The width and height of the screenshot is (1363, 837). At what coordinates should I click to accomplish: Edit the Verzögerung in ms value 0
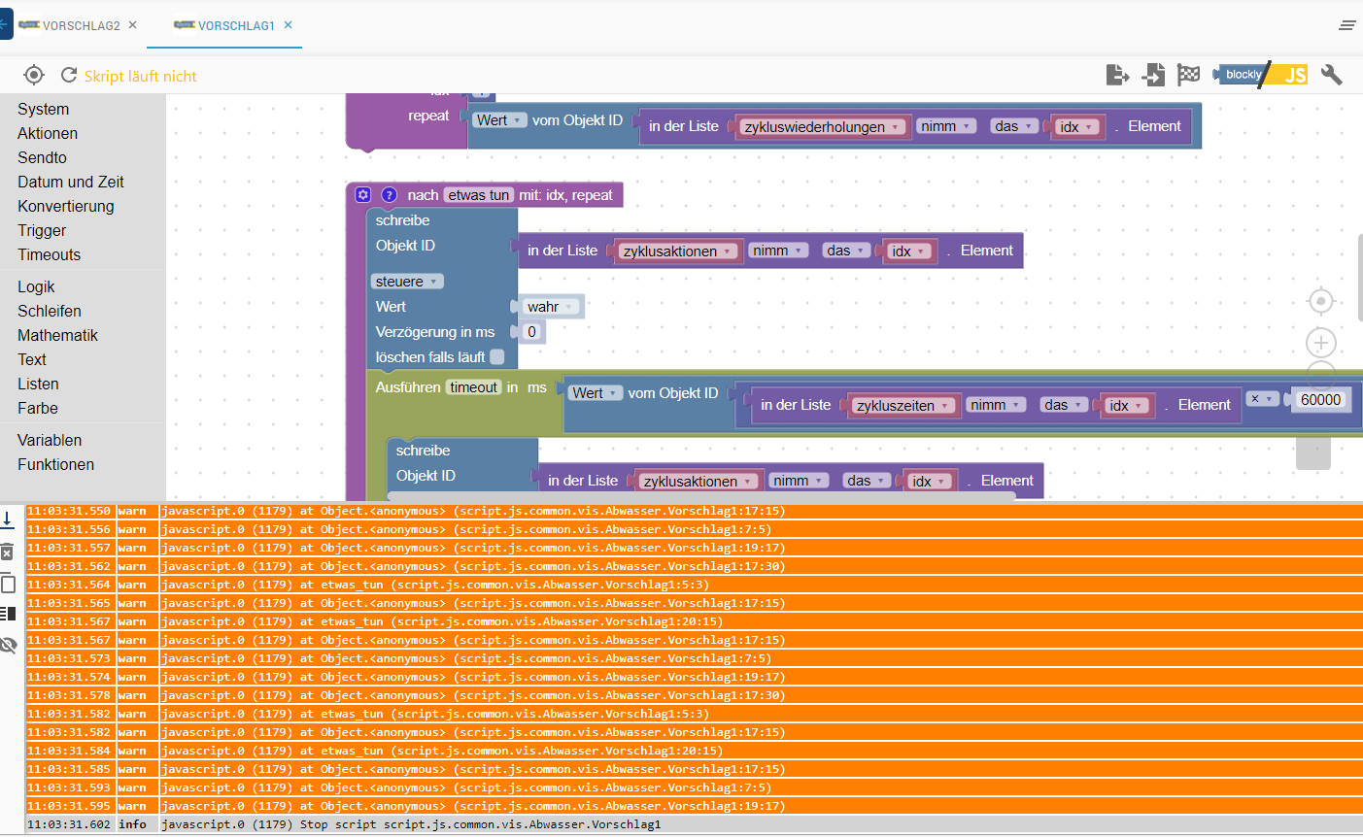(x=531, y=332)
